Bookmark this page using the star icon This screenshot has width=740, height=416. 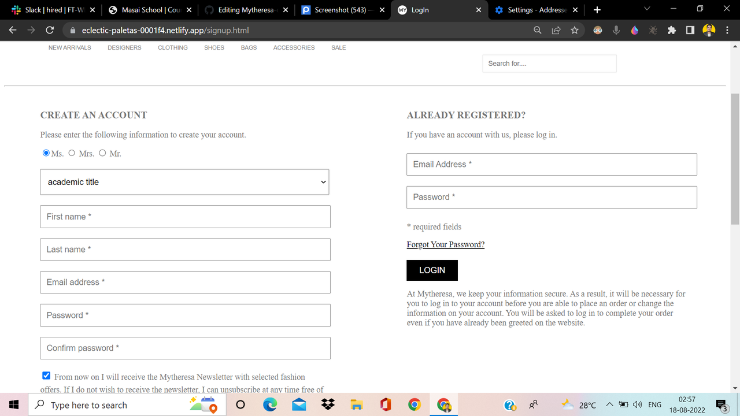point(575,29)
